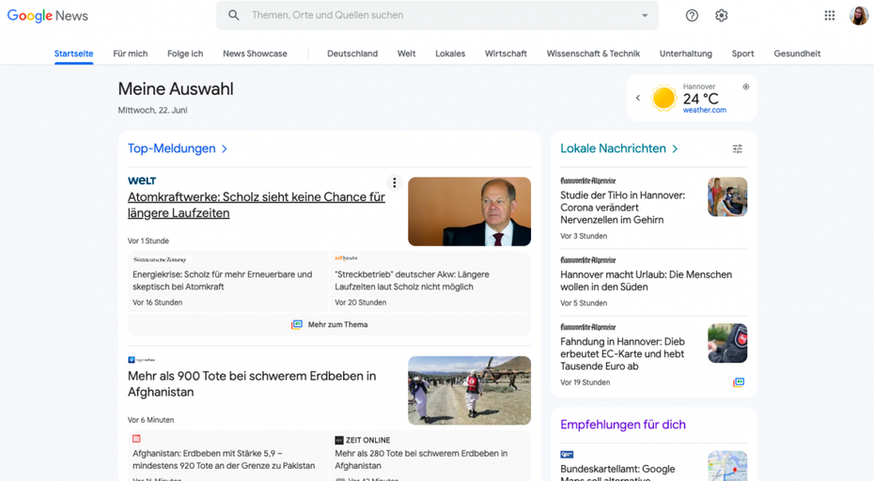The width and height of the screenshot is (874, 481).
Task: Open full coverage icon for Fahndung article
Action: pos(739,382)
